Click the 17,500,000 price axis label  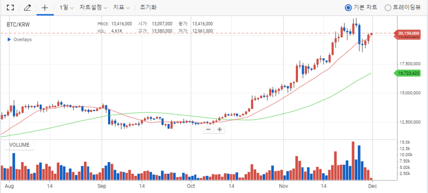[409, 64]
